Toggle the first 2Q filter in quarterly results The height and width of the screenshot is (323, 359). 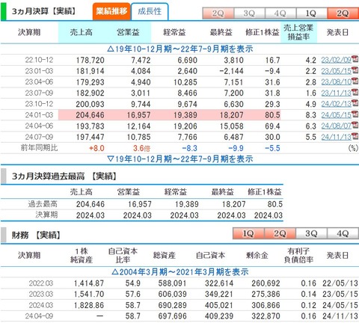point(218,13)
